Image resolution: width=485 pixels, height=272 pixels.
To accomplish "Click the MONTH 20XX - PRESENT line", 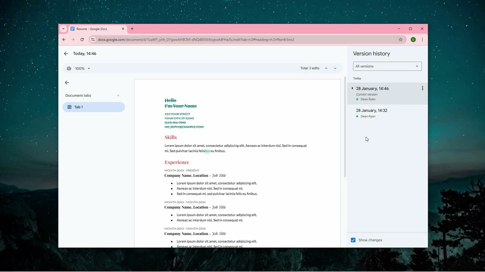I will [182, 170].
